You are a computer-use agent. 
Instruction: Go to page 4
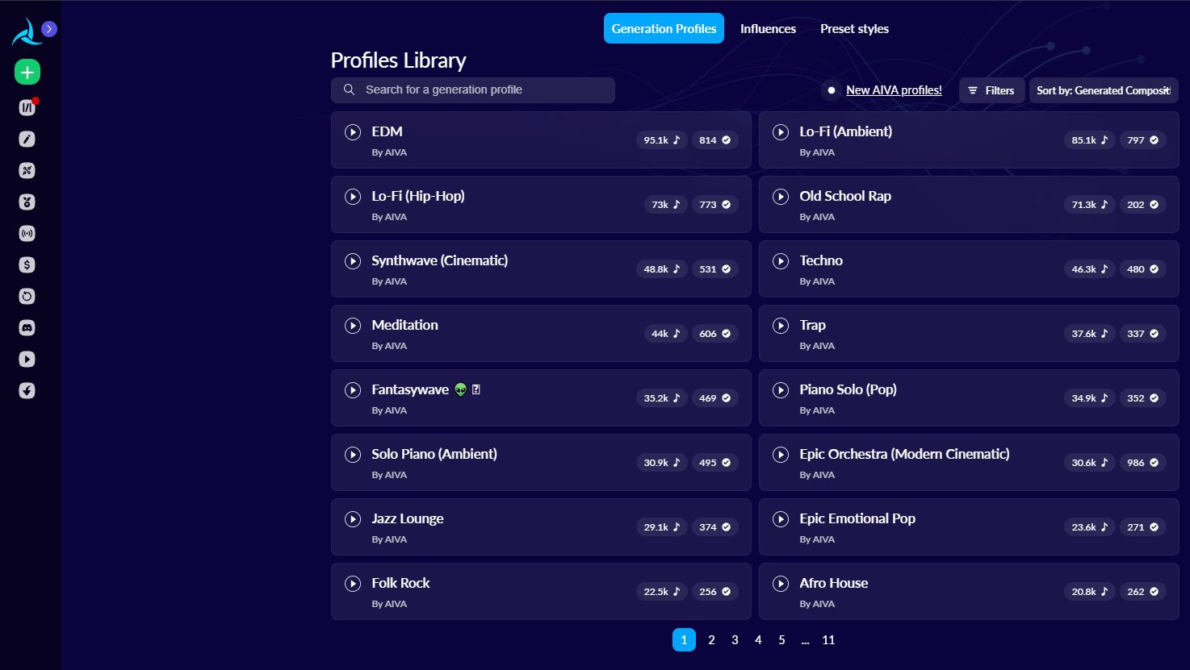point(758,640)
